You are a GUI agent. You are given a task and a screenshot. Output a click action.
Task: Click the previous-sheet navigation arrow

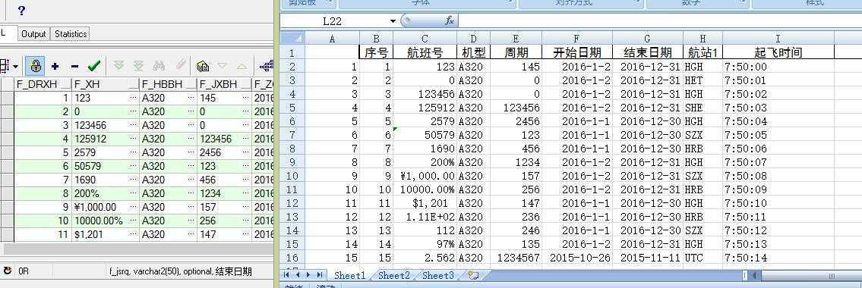[298, 275]
